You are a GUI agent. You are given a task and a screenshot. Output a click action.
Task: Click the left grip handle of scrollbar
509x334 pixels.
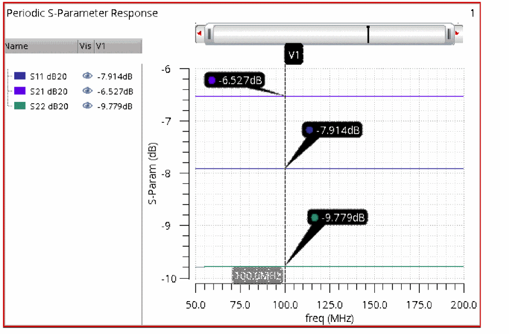pyautogui.click(x=209, y=34)
